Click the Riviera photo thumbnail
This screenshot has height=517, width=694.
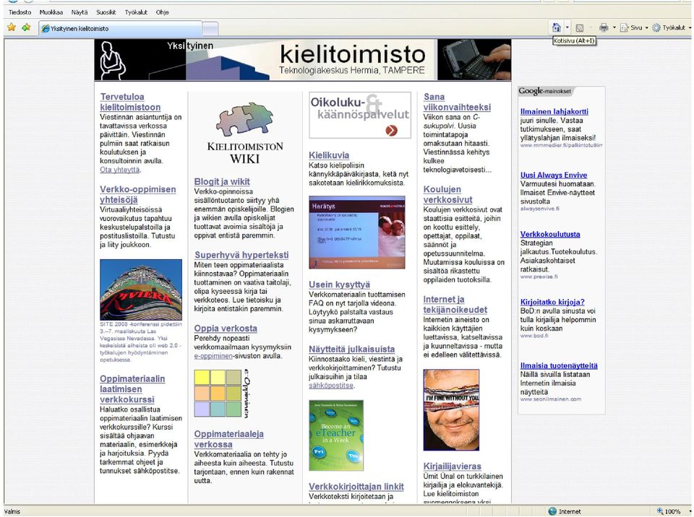coord(141,290)
